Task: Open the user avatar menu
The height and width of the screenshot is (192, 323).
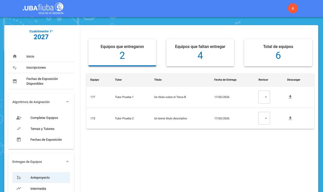Action: pos(293,8)
